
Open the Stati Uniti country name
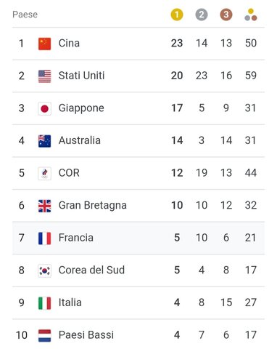coord(81,76)
